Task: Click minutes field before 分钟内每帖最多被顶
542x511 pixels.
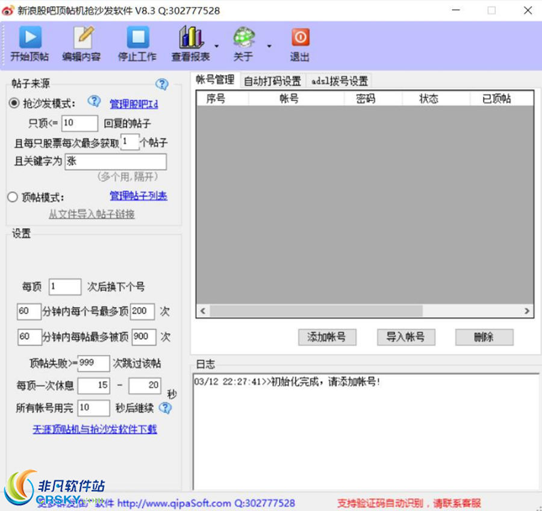Action: [30, 337]
